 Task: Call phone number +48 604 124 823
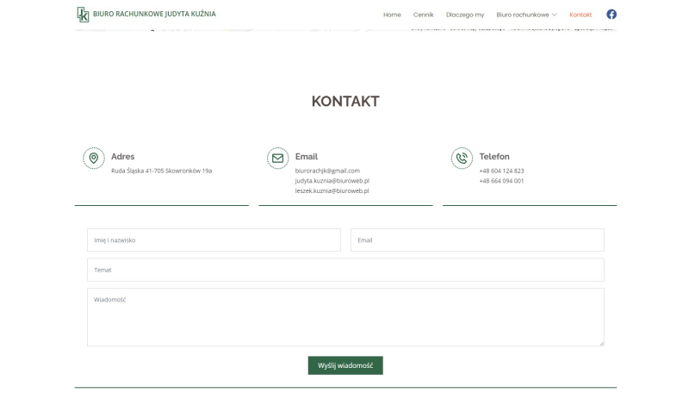tap(501, 171)
